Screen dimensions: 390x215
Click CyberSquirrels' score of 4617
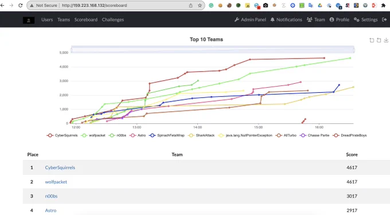352,167
